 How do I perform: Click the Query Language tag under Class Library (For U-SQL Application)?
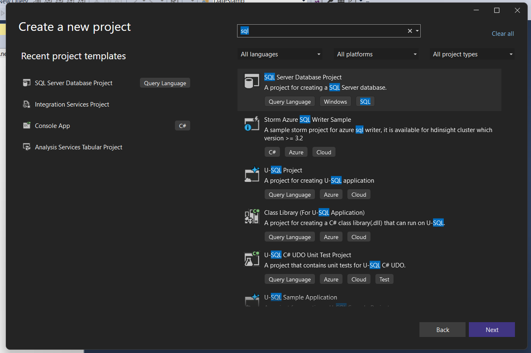(290, 237)
